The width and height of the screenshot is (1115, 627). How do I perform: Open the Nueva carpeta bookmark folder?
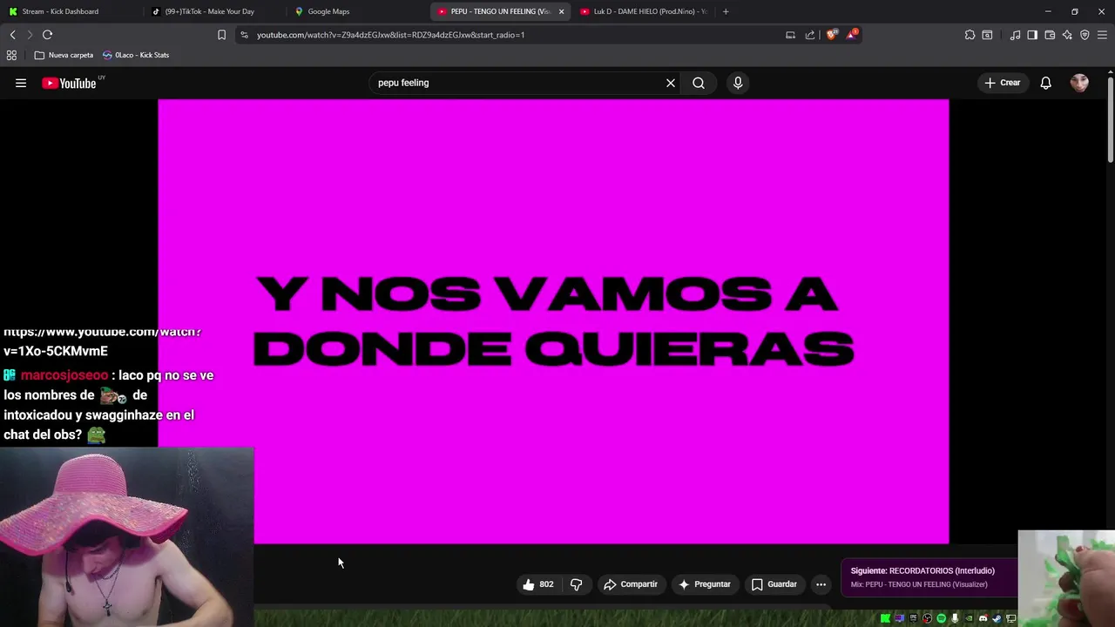click(x=64, y=55)
